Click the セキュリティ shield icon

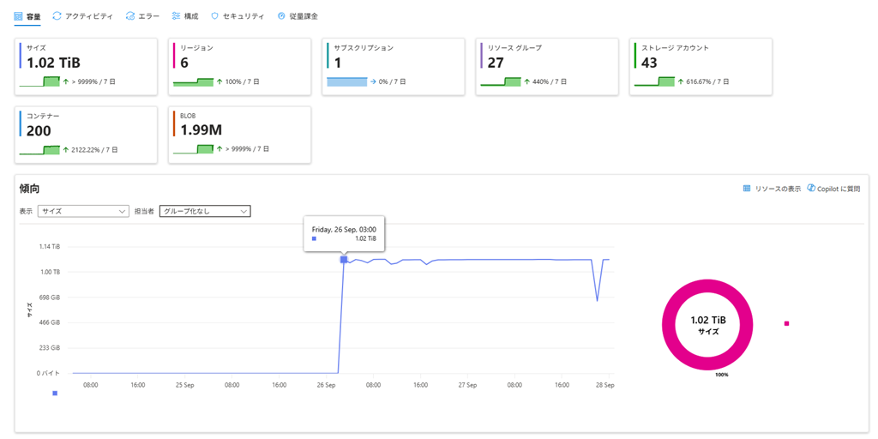(214, 16)
